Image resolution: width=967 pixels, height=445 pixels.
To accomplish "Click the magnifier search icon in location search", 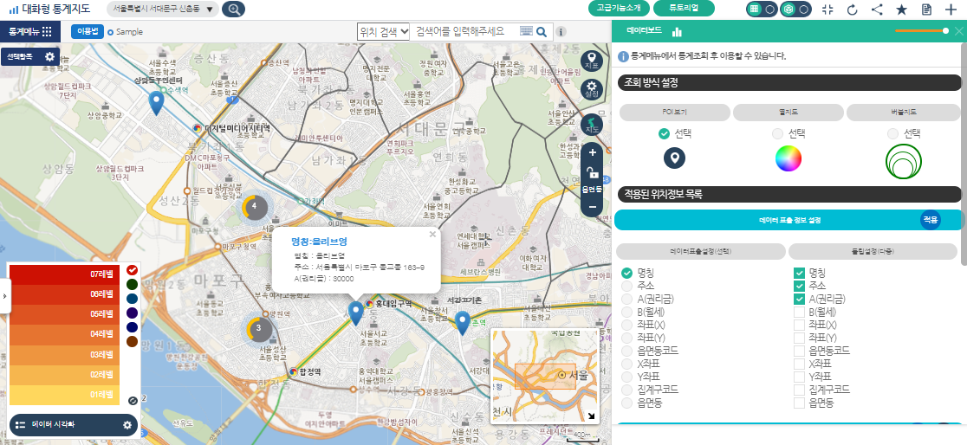I will pos(542,32).
